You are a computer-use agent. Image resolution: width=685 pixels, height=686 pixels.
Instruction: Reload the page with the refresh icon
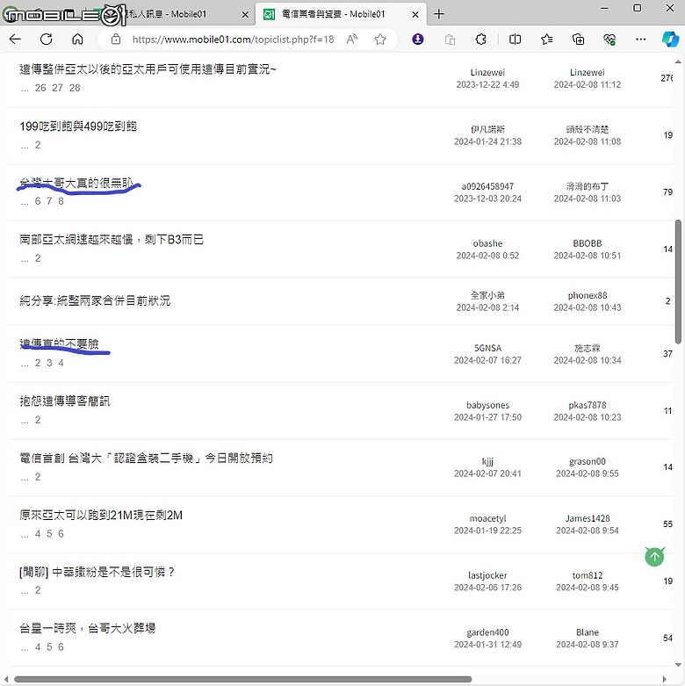tap(46, 40)
